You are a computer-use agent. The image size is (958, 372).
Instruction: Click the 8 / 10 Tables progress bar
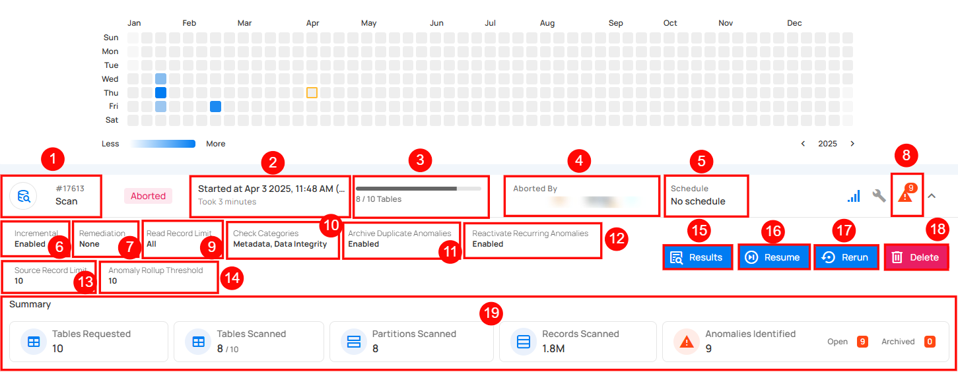(x=419, y=189)
